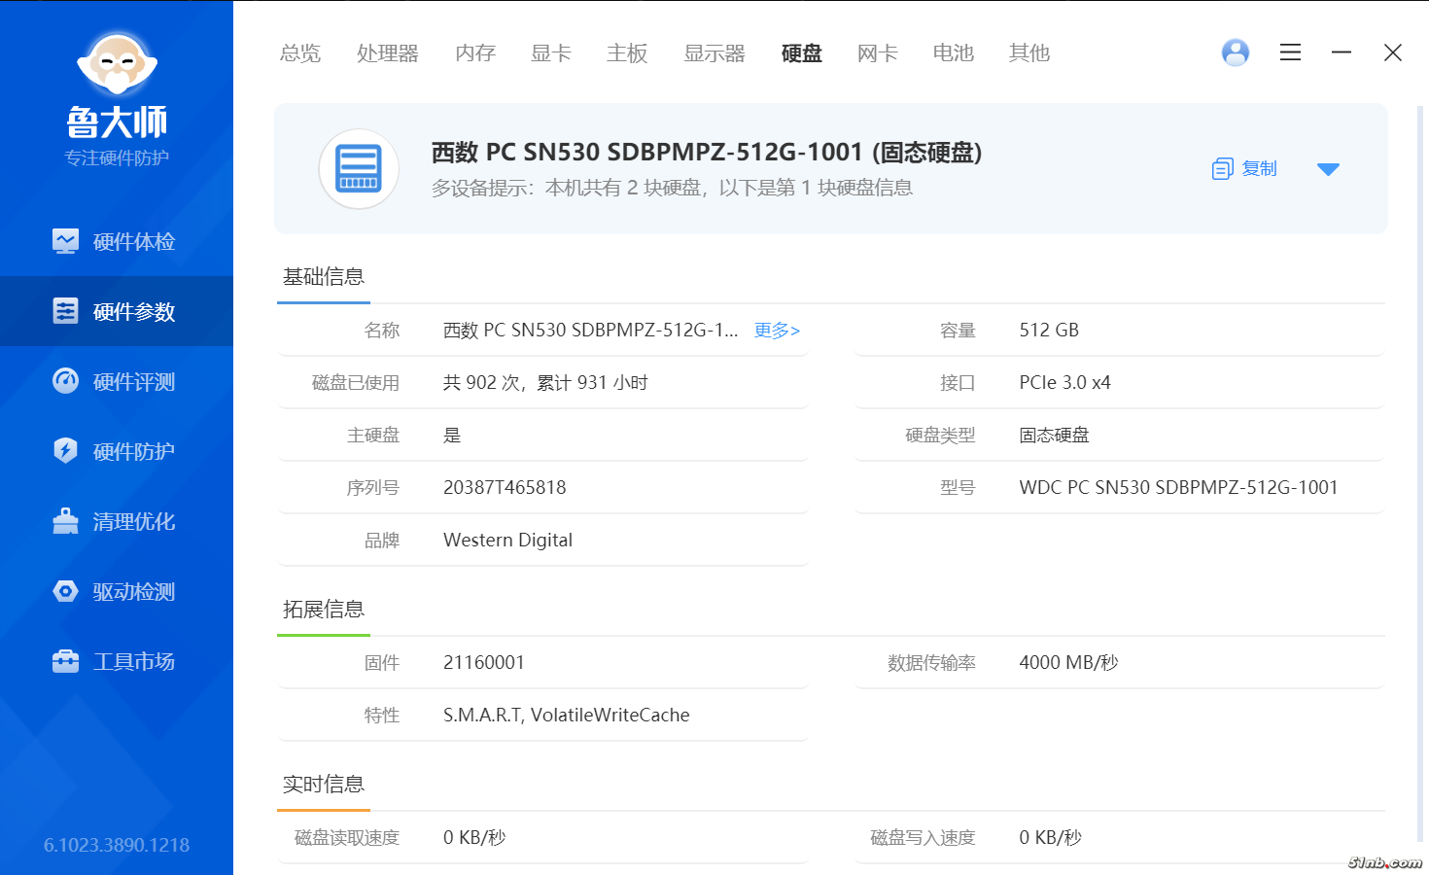This screenshot has width=1429, height=875.
Task: Switch to the 显卡 tab
Action: pyautogui.click(x=550, y=53)
